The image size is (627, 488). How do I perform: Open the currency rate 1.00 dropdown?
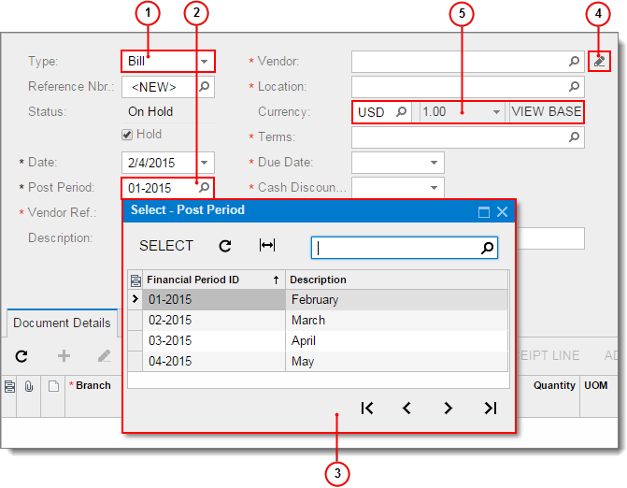coord(496,112)
